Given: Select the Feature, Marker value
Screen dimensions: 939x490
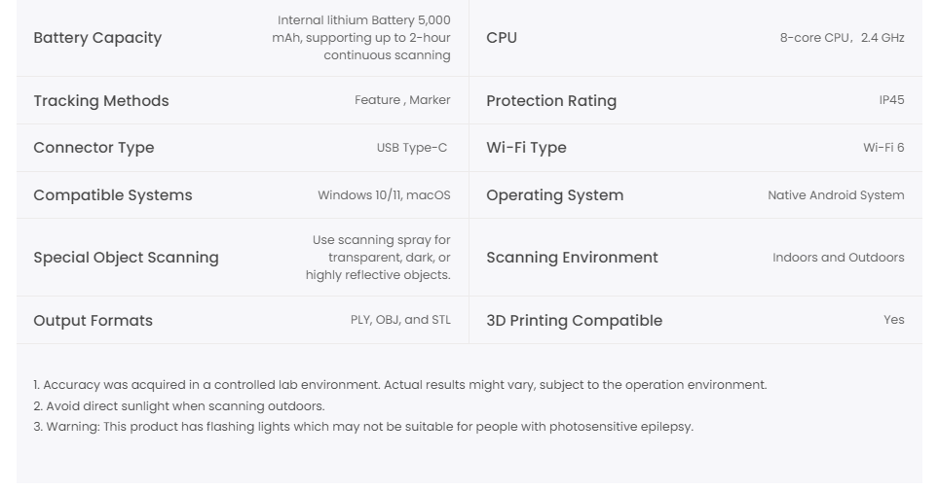Looking at the screenshot, I should coord(402,100).
